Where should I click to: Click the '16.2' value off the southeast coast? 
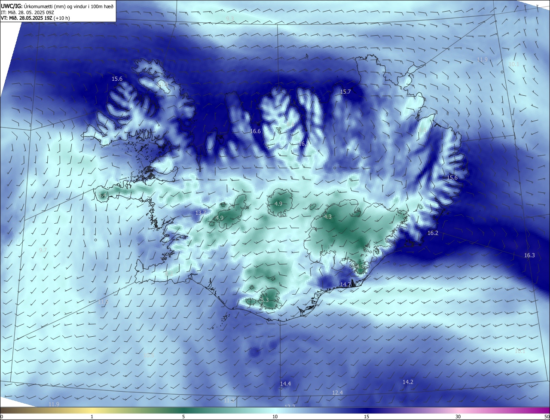pos(433,233)
